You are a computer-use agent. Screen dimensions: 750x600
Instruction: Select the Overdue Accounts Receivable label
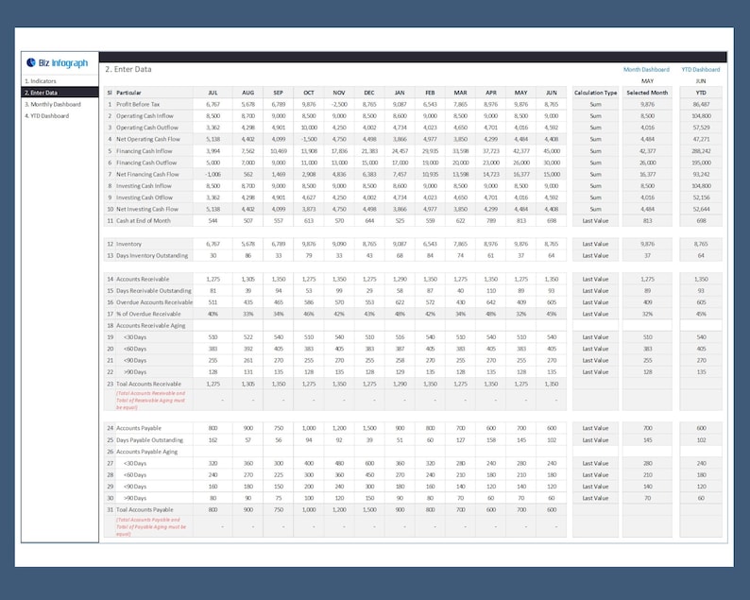[155, 302]
